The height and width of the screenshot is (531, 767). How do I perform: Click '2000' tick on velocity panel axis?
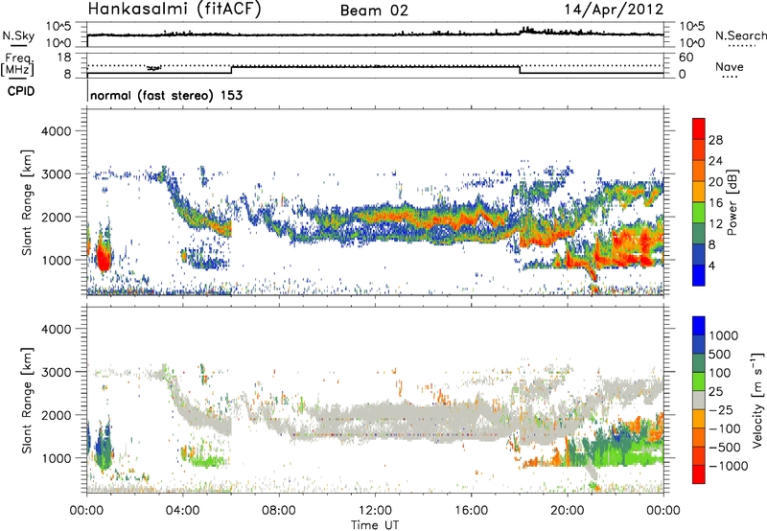(x=57, y=415)
